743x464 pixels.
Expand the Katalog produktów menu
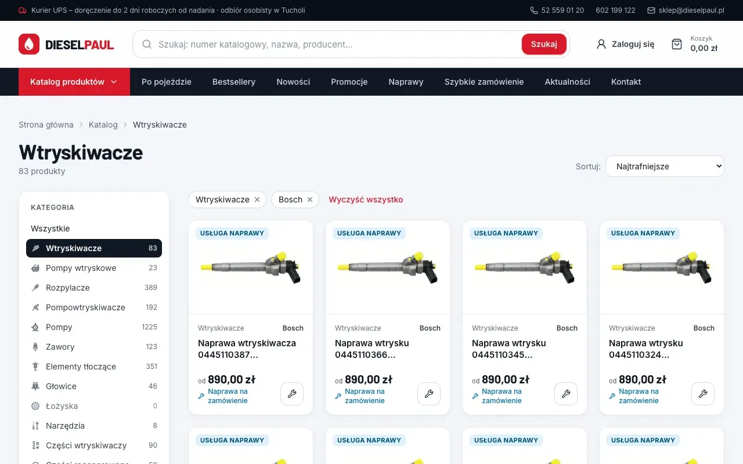coord(74,82)
